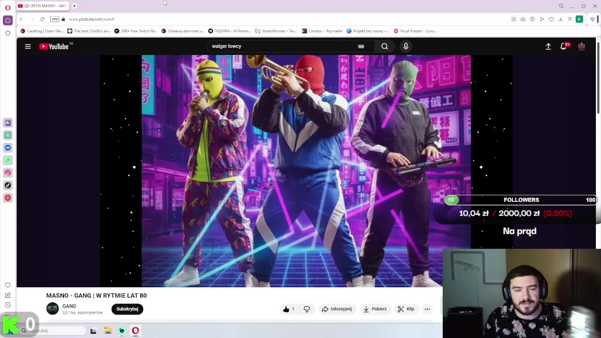Go to YouTube home via logo
The image size is (601, 338).
pyautogui.click(x=54, y=46)
